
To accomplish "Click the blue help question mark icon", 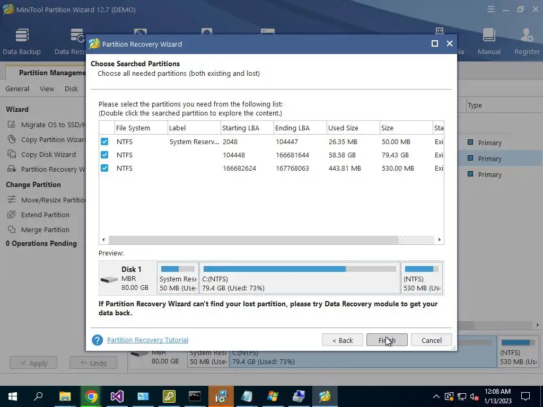I will [x=98, y=340].
